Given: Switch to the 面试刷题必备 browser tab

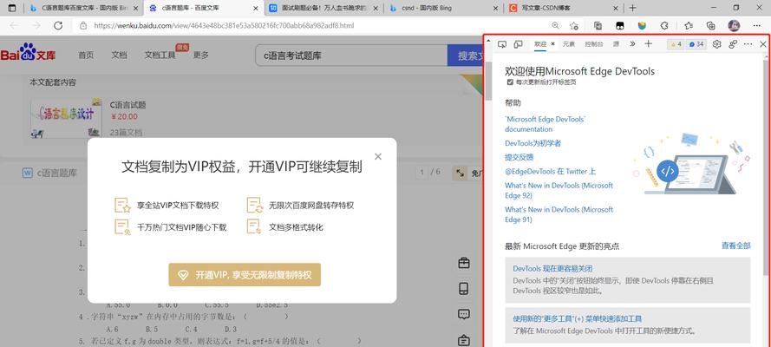Looking at the screenshot, I should (x=325, y=8).
